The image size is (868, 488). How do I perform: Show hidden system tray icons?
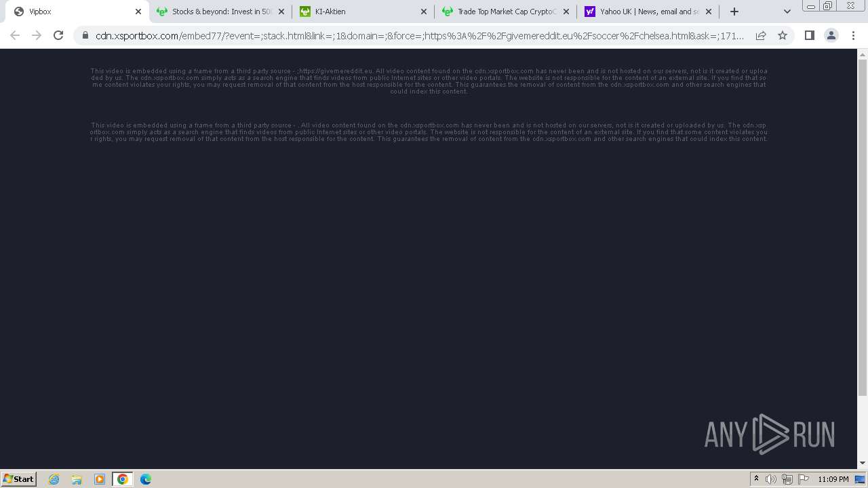[x=756, y=479]
